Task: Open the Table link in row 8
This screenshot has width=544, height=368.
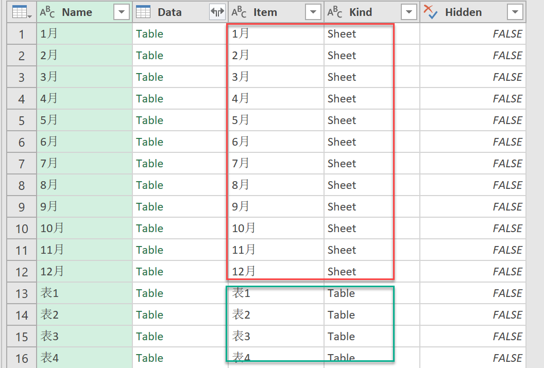Action: [149, 185]
